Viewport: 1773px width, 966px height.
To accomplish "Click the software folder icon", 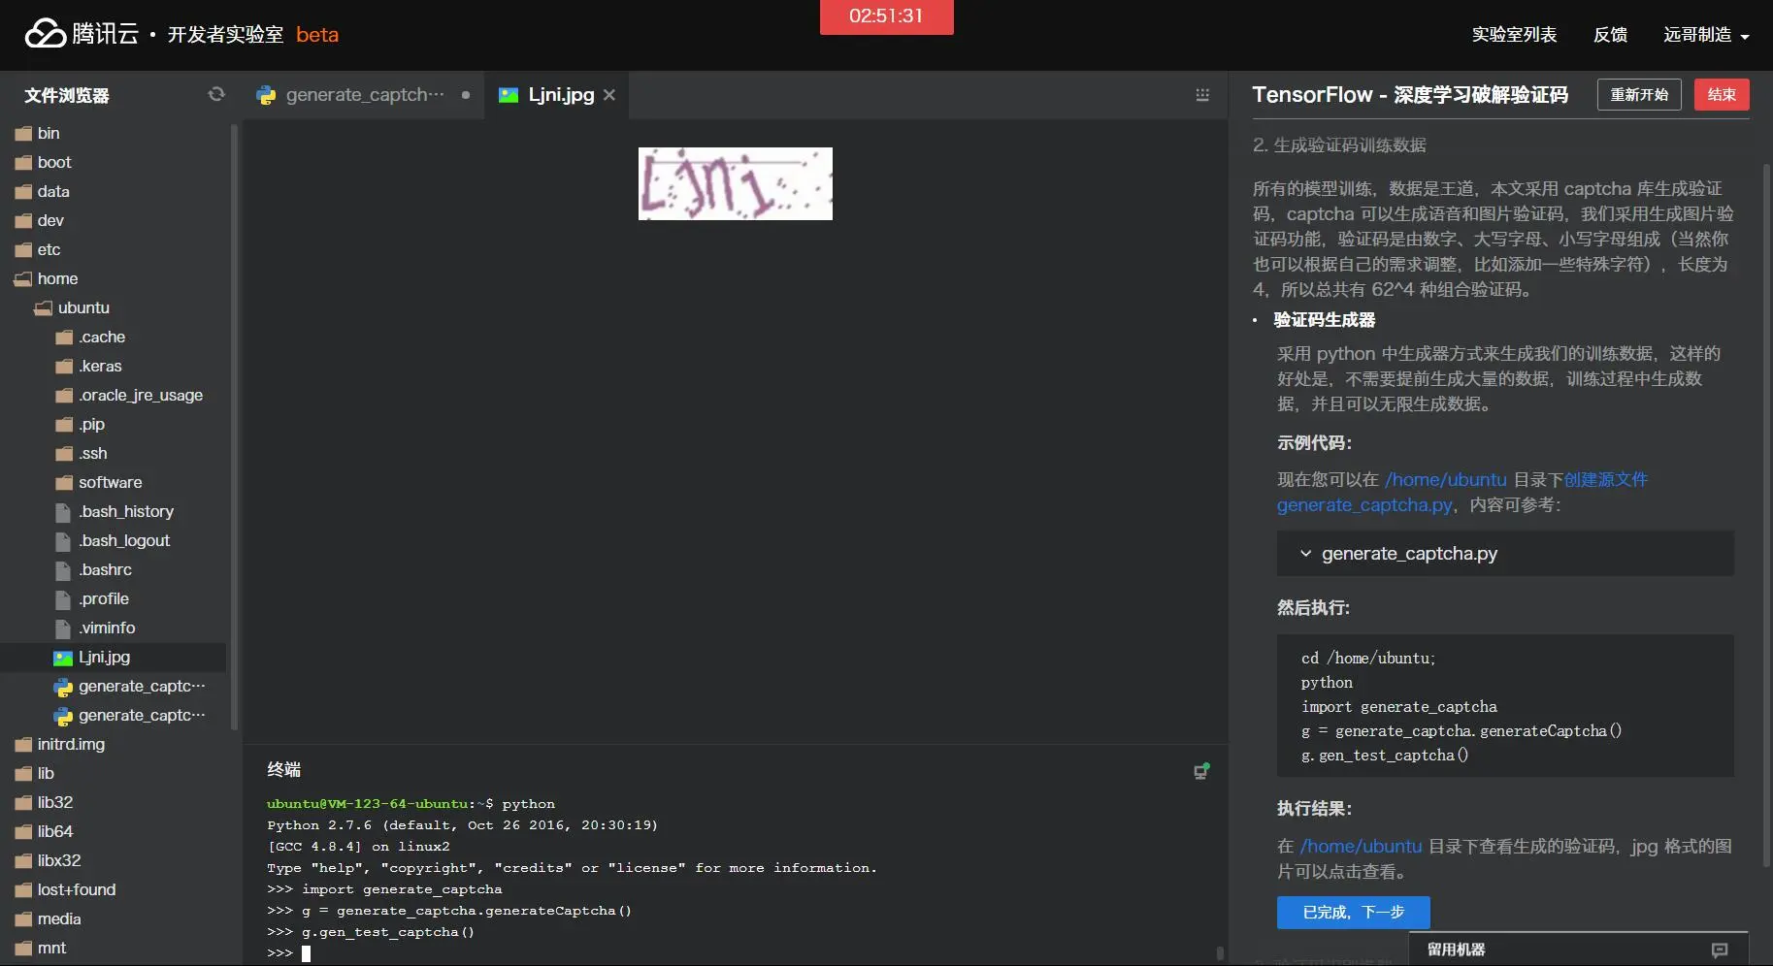I will (x=64, y=483).
